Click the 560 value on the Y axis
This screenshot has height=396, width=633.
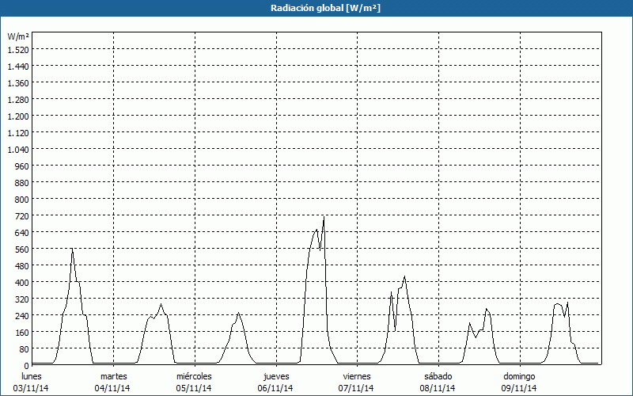point(21,249)
